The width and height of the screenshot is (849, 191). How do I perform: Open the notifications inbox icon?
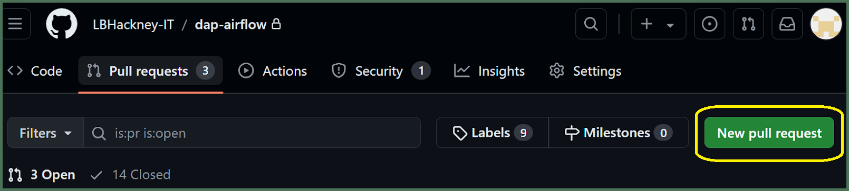pos(787,24)
